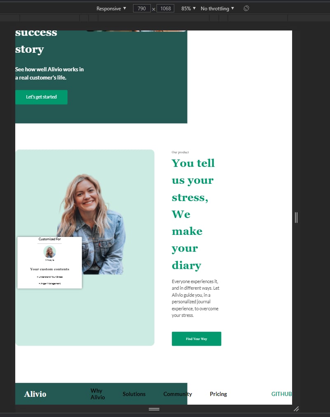
Task: Click the viewport width field showing 790
Action: pyautogui.click(x=142, y=9)
